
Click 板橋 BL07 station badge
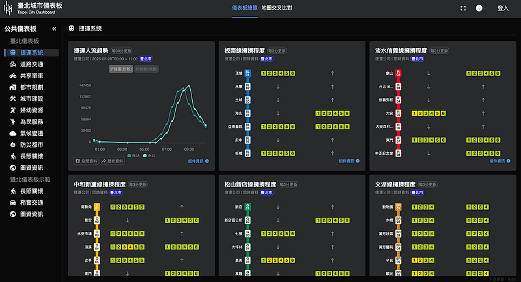pos(247,153)
